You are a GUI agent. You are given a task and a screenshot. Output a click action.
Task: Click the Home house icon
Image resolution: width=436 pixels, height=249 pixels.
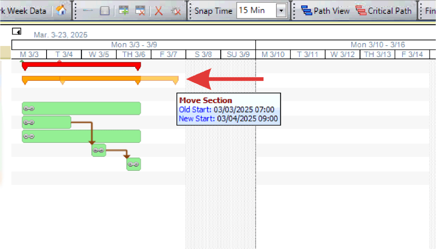point(61,11)
